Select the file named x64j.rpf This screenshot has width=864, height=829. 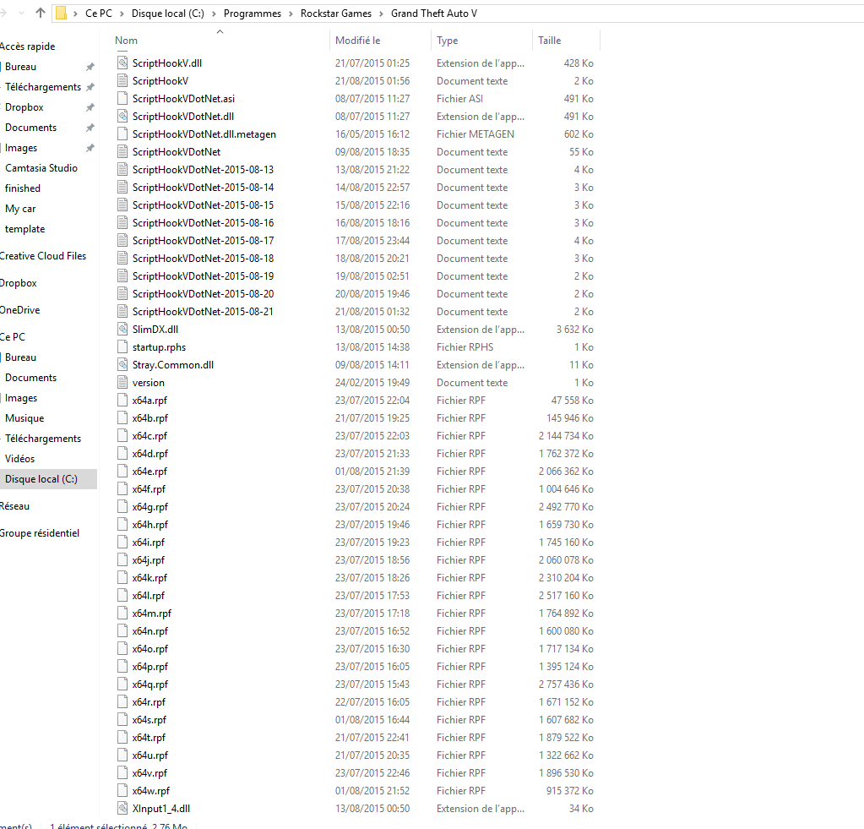tap(149, 560)
